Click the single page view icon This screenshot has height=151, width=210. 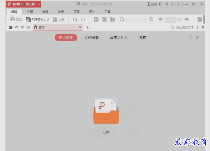click(200, 19)
